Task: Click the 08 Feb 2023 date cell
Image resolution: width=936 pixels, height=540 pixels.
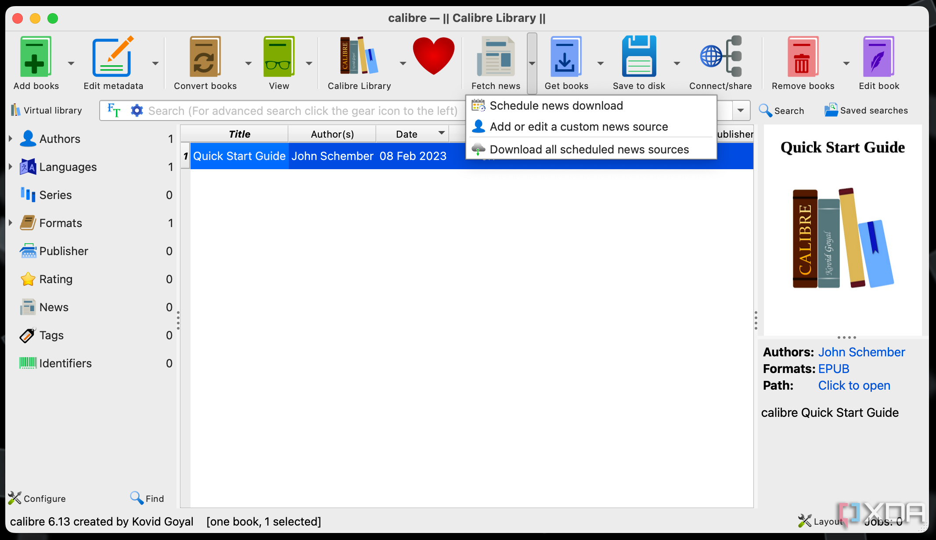Action: point(413,156)
